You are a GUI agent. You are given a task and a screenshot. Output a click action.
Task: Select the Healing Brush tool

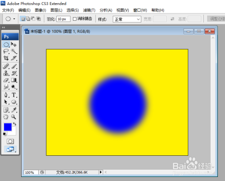(x=6, y=66)
